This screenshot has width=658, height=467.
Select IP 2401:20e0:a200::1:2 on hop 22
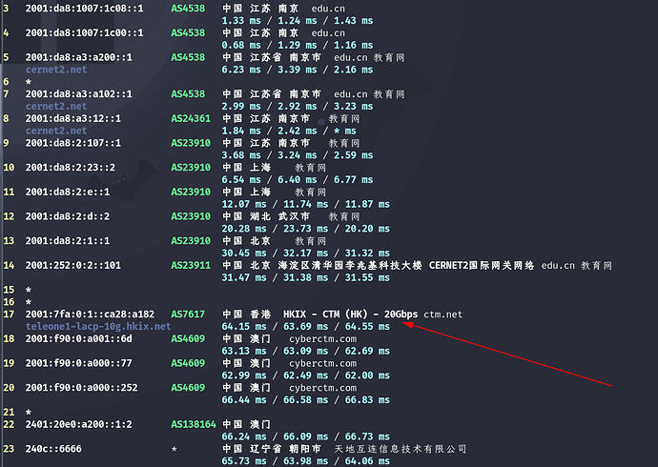coord(78,424)
